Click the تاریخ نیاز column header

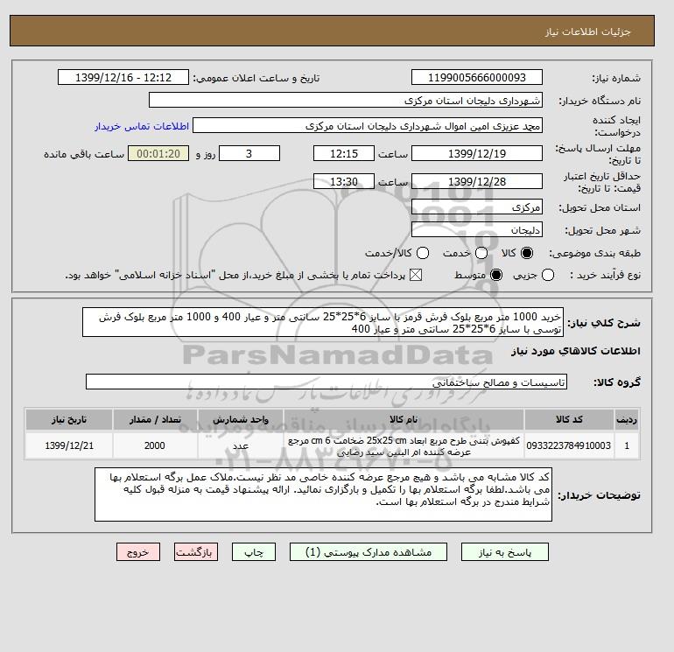(x=69, y=419)
